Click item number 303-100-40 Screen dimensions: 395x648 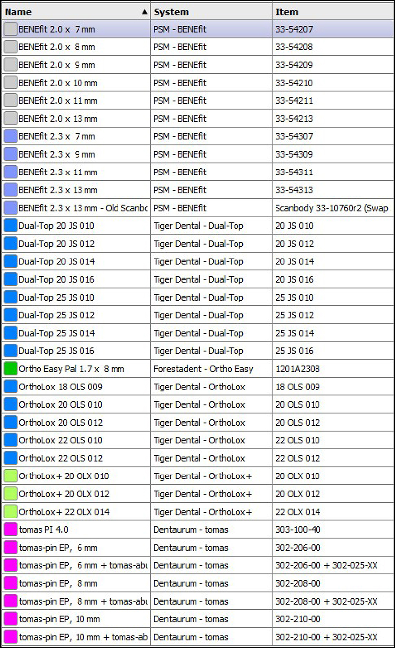(x=298, y=529)
